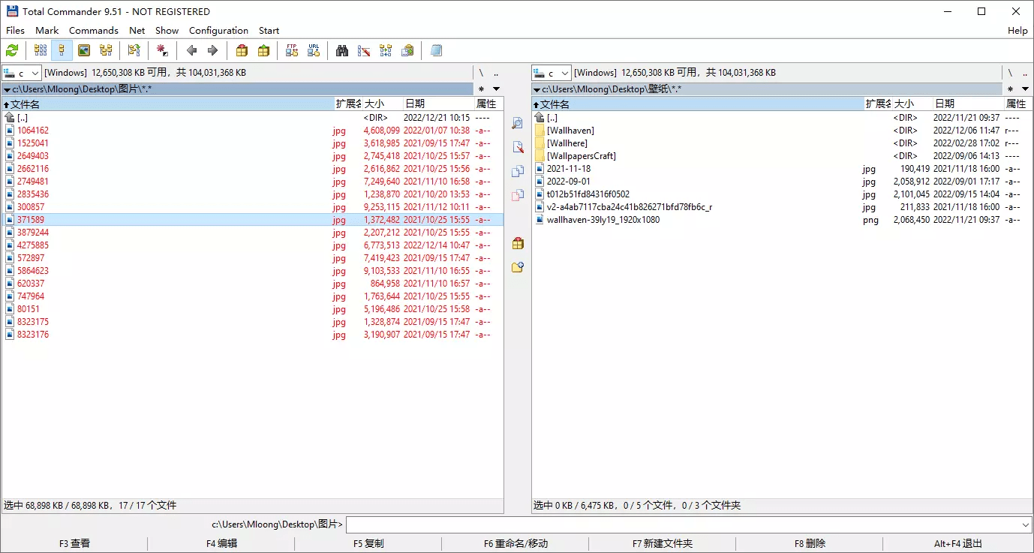Click the red asterisk select-files icon
Viewport: 1034px width, 553px height.
click(x=163, y=51)
